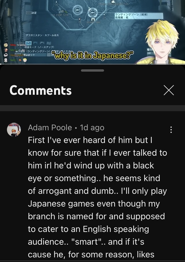Tap Adam Poole's profile avatar
The height and width of the screenshot is (262, 185).
point(14,130)
